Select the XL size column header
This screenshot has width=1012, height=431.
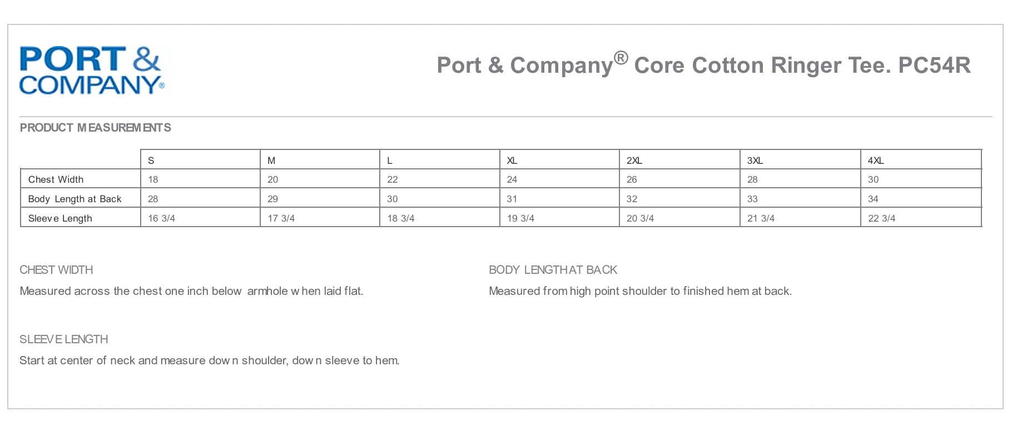pyautogui.click(x=512, y=161)
